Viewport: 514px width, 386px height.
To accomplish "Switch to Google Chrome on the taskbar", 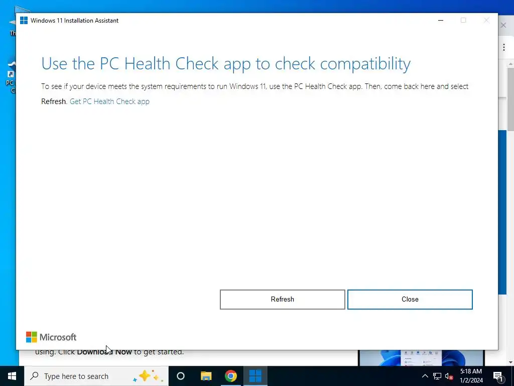I will coord(230,376).
